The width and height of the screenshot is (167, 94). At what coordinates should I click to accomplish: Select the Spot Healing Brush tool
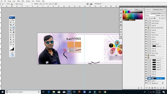(x=11, y=27)
